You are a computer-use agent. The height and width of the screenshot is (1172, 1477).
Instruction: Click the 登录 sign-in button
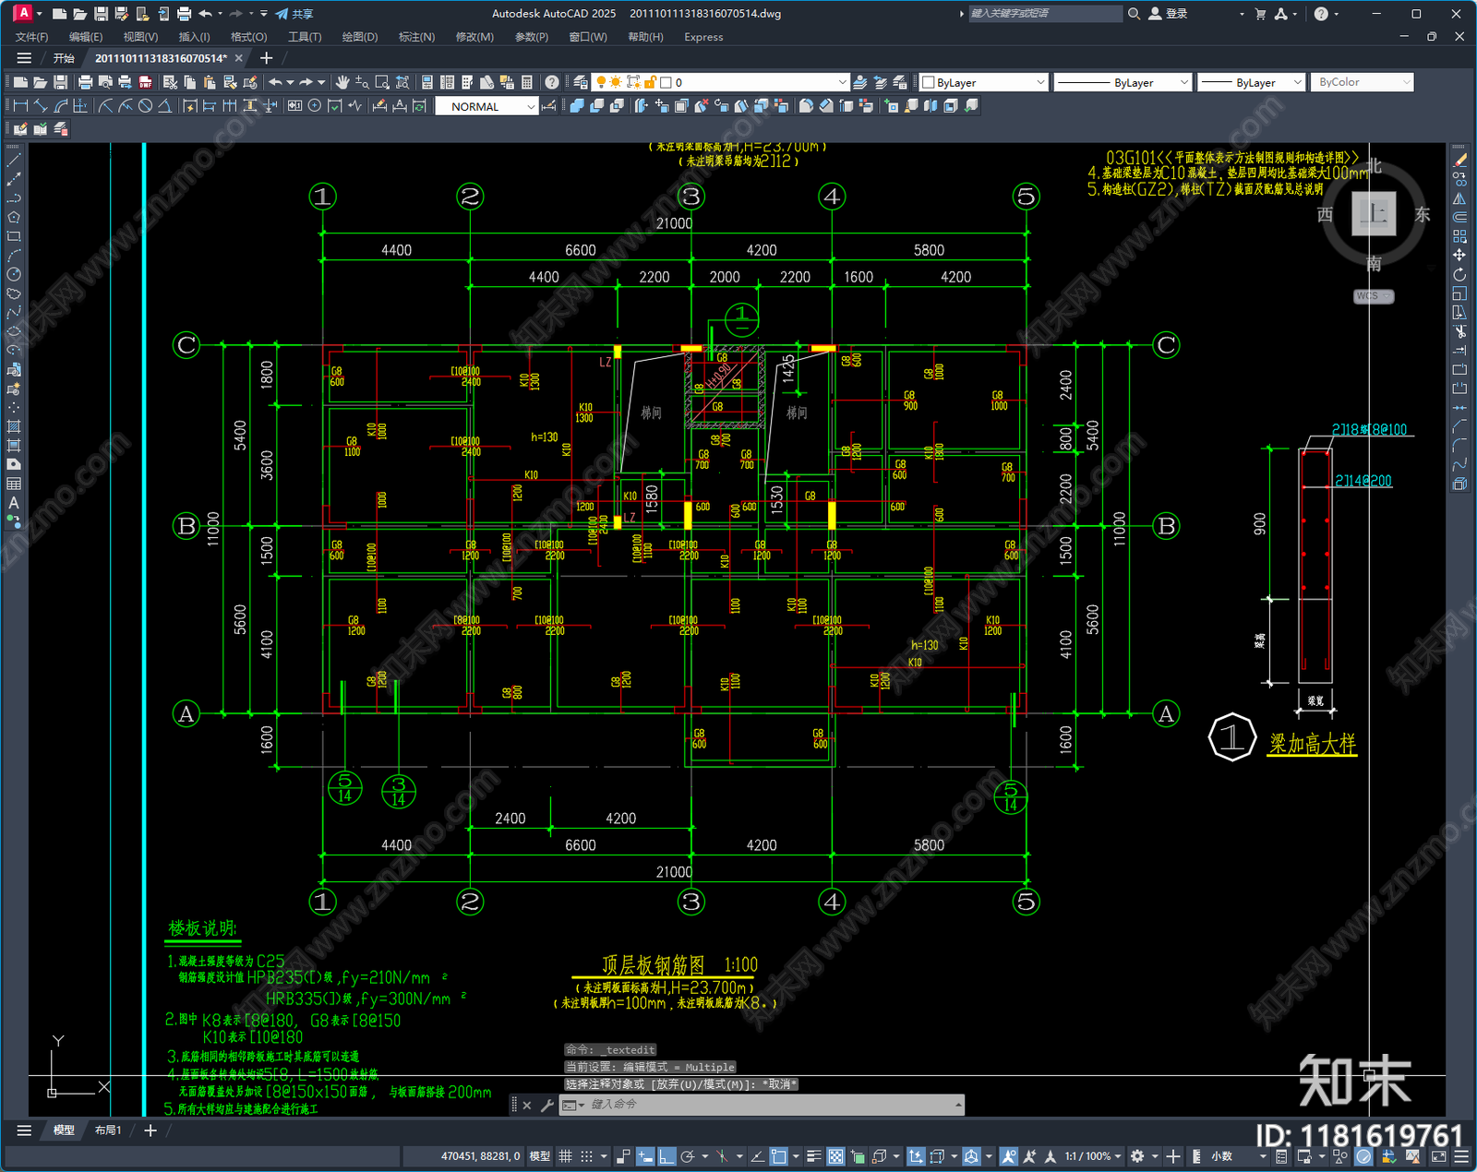pyautogui.click(x=1169, y=14)
